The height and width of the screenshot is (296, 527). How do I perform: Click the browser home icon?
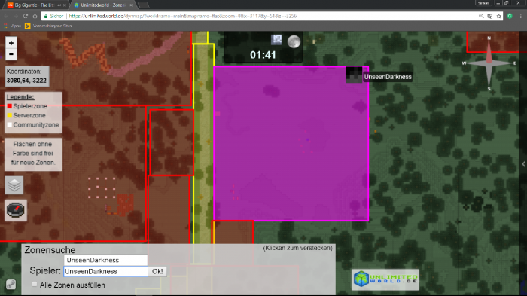(35, 16)
